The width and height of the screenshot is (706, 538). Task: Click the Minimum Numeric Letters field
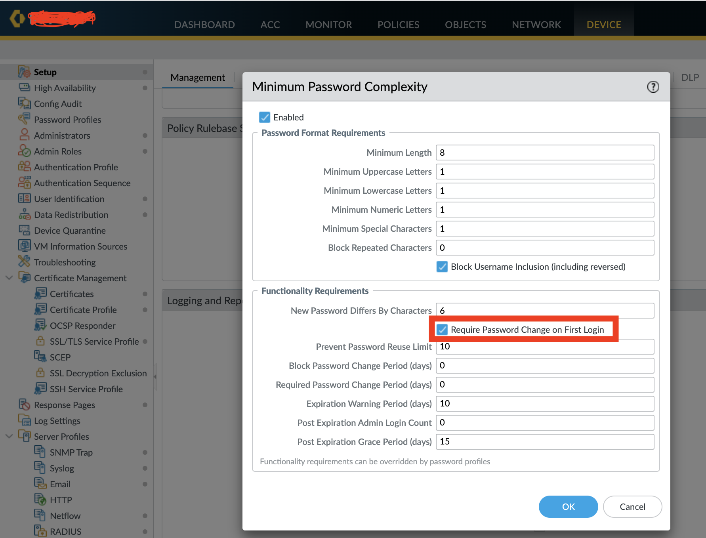(x=545, y=210)
